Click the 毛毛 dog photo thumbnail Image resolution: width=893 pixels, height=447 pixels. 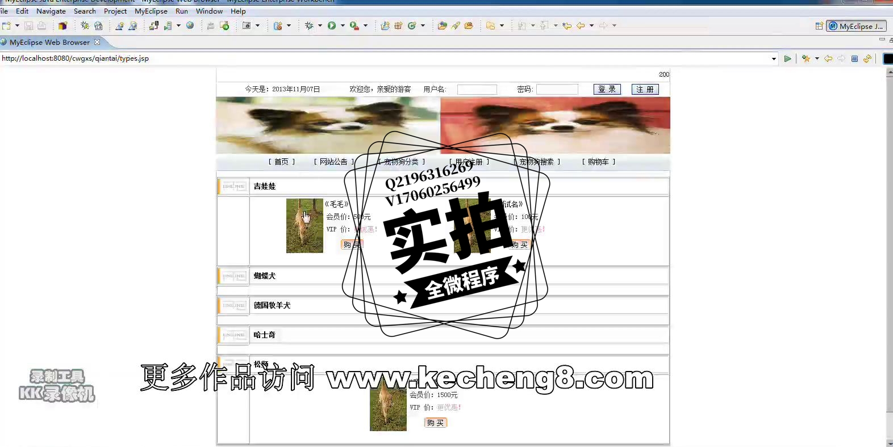[304, 226]
